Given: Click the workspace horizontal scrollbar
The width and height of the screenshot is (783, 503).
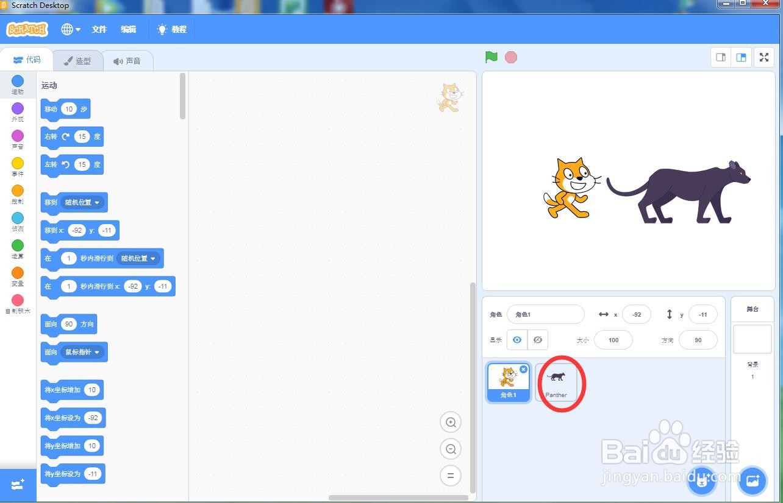Looking at the screenshot, I should [x=399, y=498].
